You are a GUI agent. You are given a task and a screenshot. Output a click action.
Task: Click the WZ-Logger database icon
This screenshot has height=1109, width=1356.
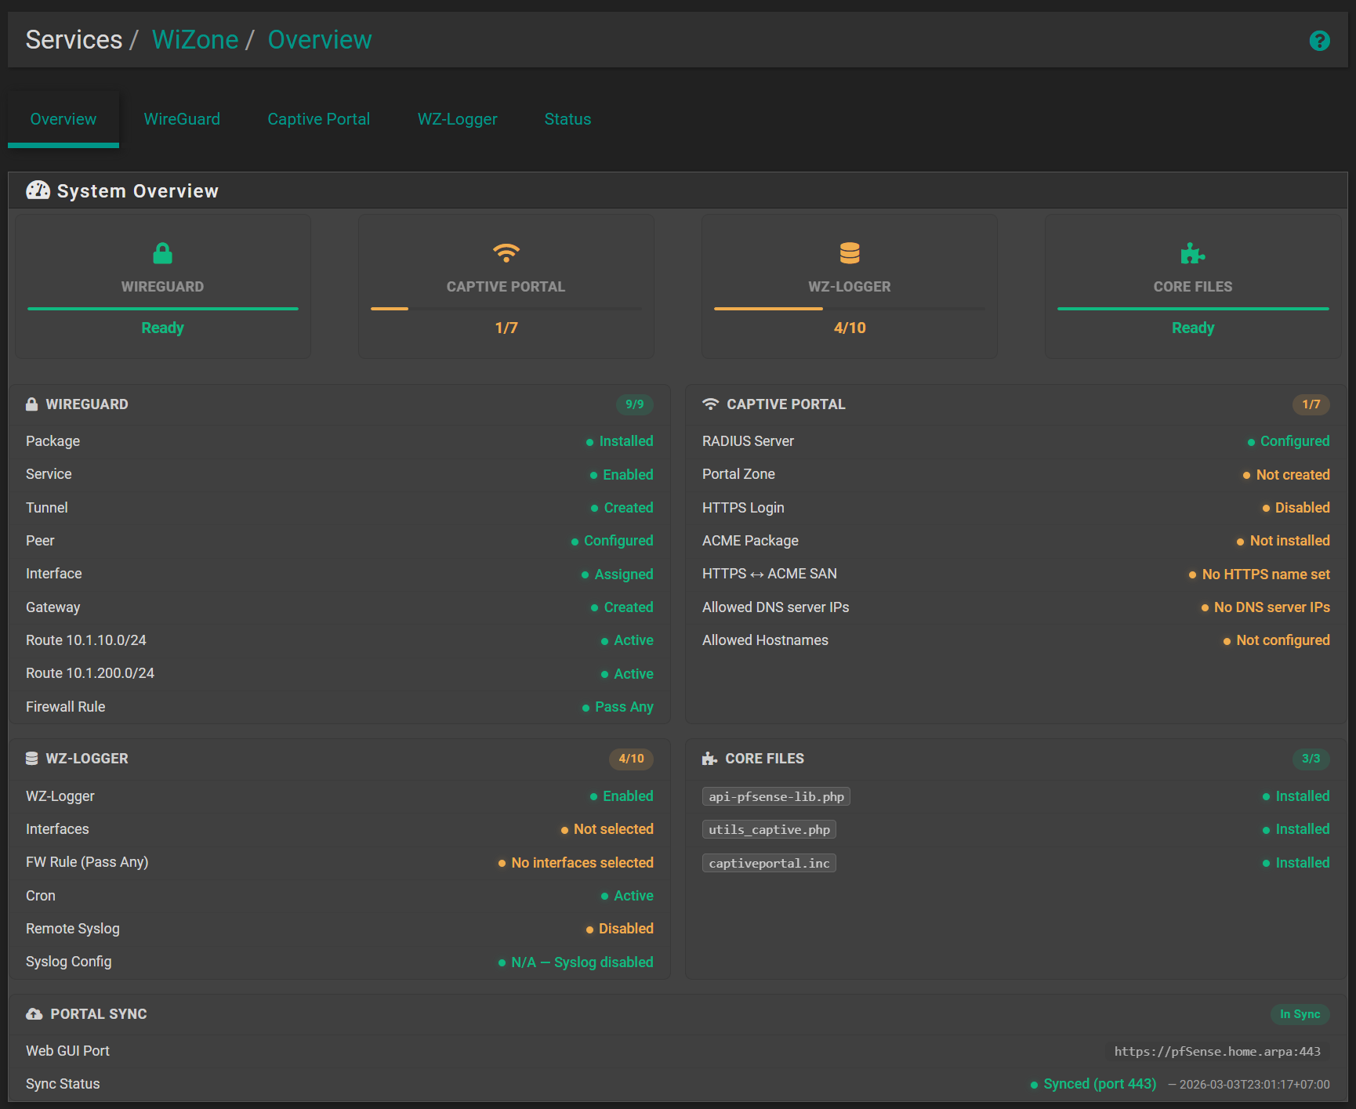pyautogui.click(x=849, y=252)
